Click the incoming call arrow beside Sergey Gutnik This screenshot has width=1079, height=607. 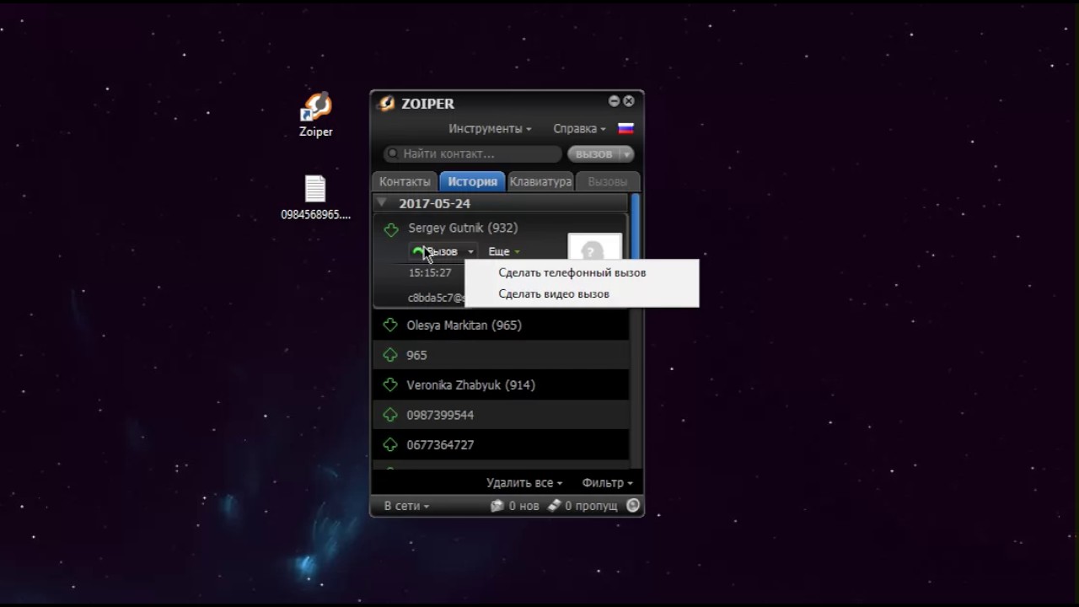tap(390, 229)
